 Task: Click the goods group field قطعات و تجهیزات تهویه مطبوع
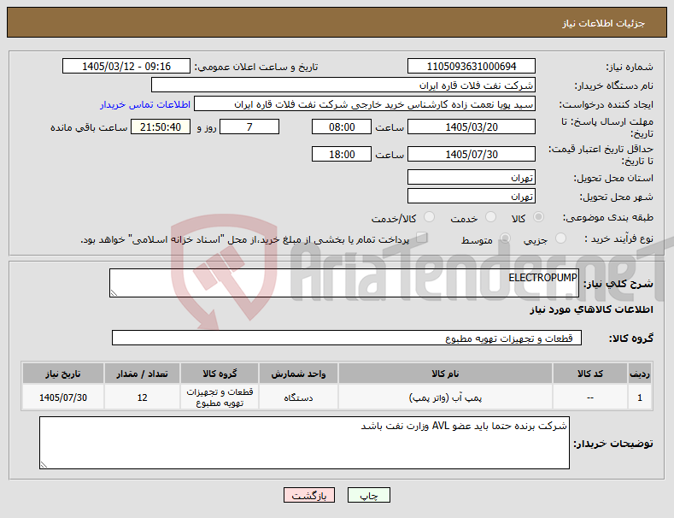click(347, 338)
